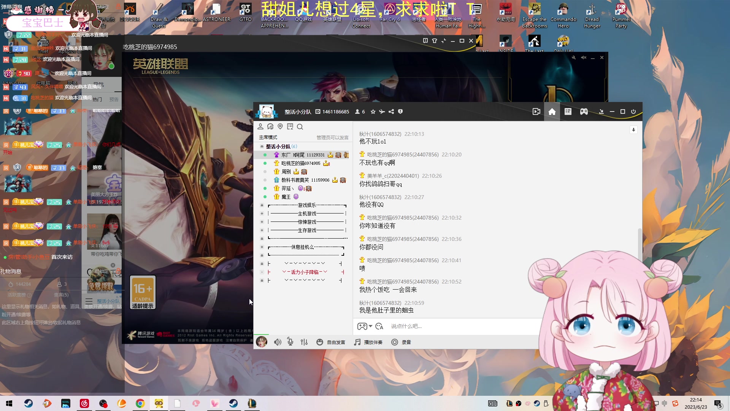Jump to latest message with down arrow

click(633, 130)
